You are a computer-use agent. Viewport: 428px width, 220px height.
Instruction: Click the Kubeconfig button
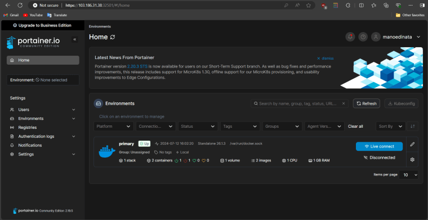401,104
